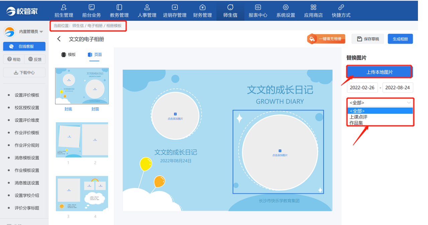Select the pages 1-2 thumbnail
Viewport: 428px width, 225px height.
(82, 140)
